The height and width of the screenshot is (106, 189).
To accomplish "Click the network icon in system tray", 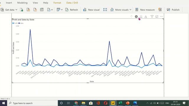I will [x=151, y=103].
